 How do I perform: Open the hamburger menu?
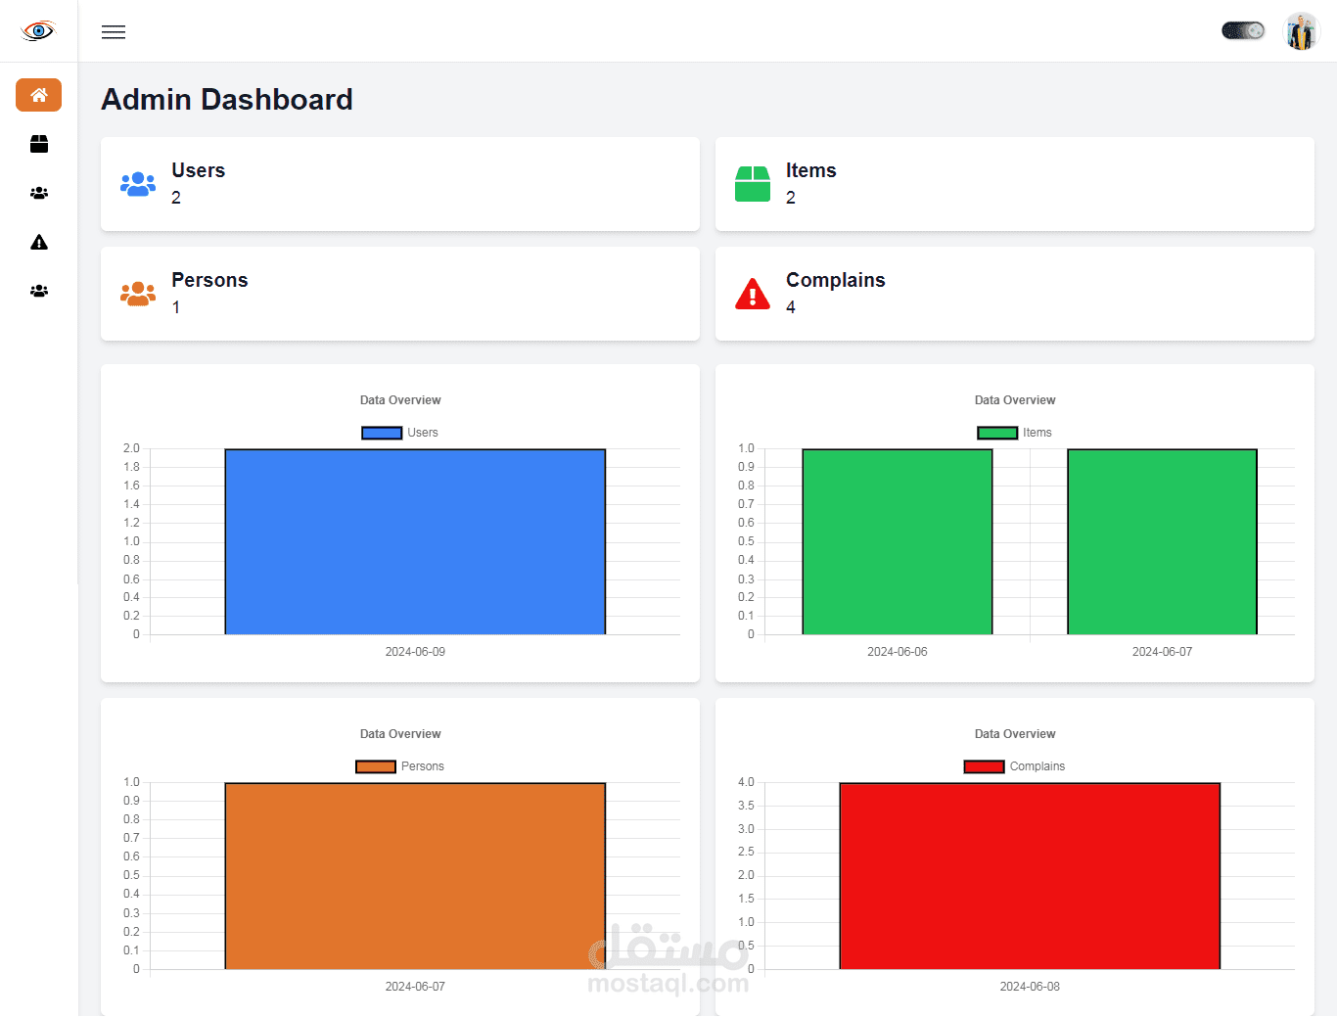(x=114, y=32)
